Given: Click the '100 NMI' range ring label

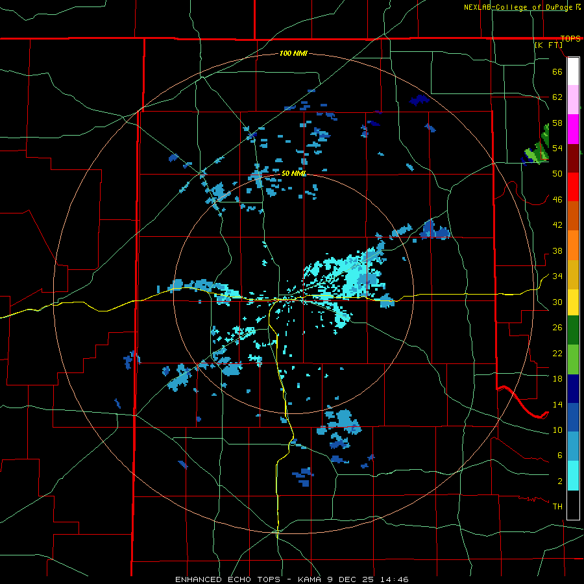Looking at the screenshot, I should pyautogui.click(x=293, y=53).
